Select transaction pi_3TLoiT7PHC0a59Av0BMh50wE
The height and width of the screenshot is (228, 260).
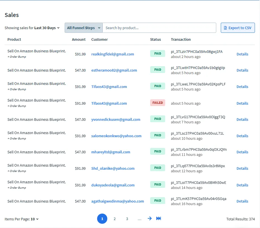pyautogui.click(x=198, y=183)
